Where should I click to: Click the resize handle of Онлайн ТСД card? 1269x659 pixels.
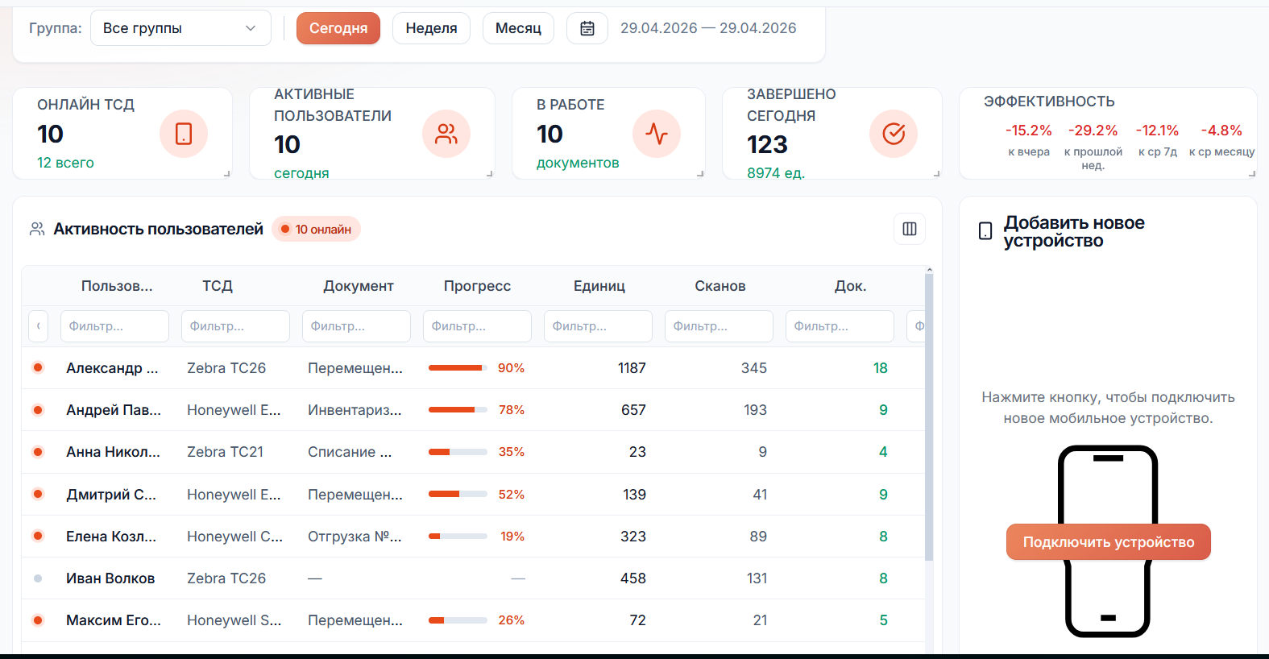(x=226, y=173)
